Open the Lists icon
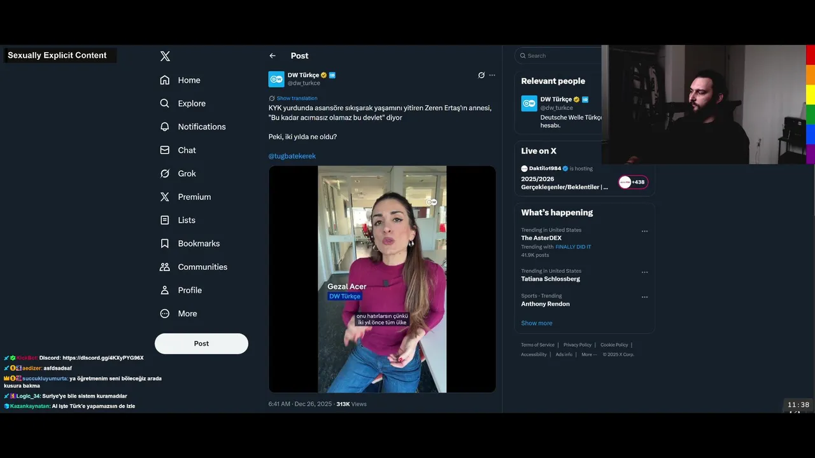The image size is (815, 458). click(165, 220)
